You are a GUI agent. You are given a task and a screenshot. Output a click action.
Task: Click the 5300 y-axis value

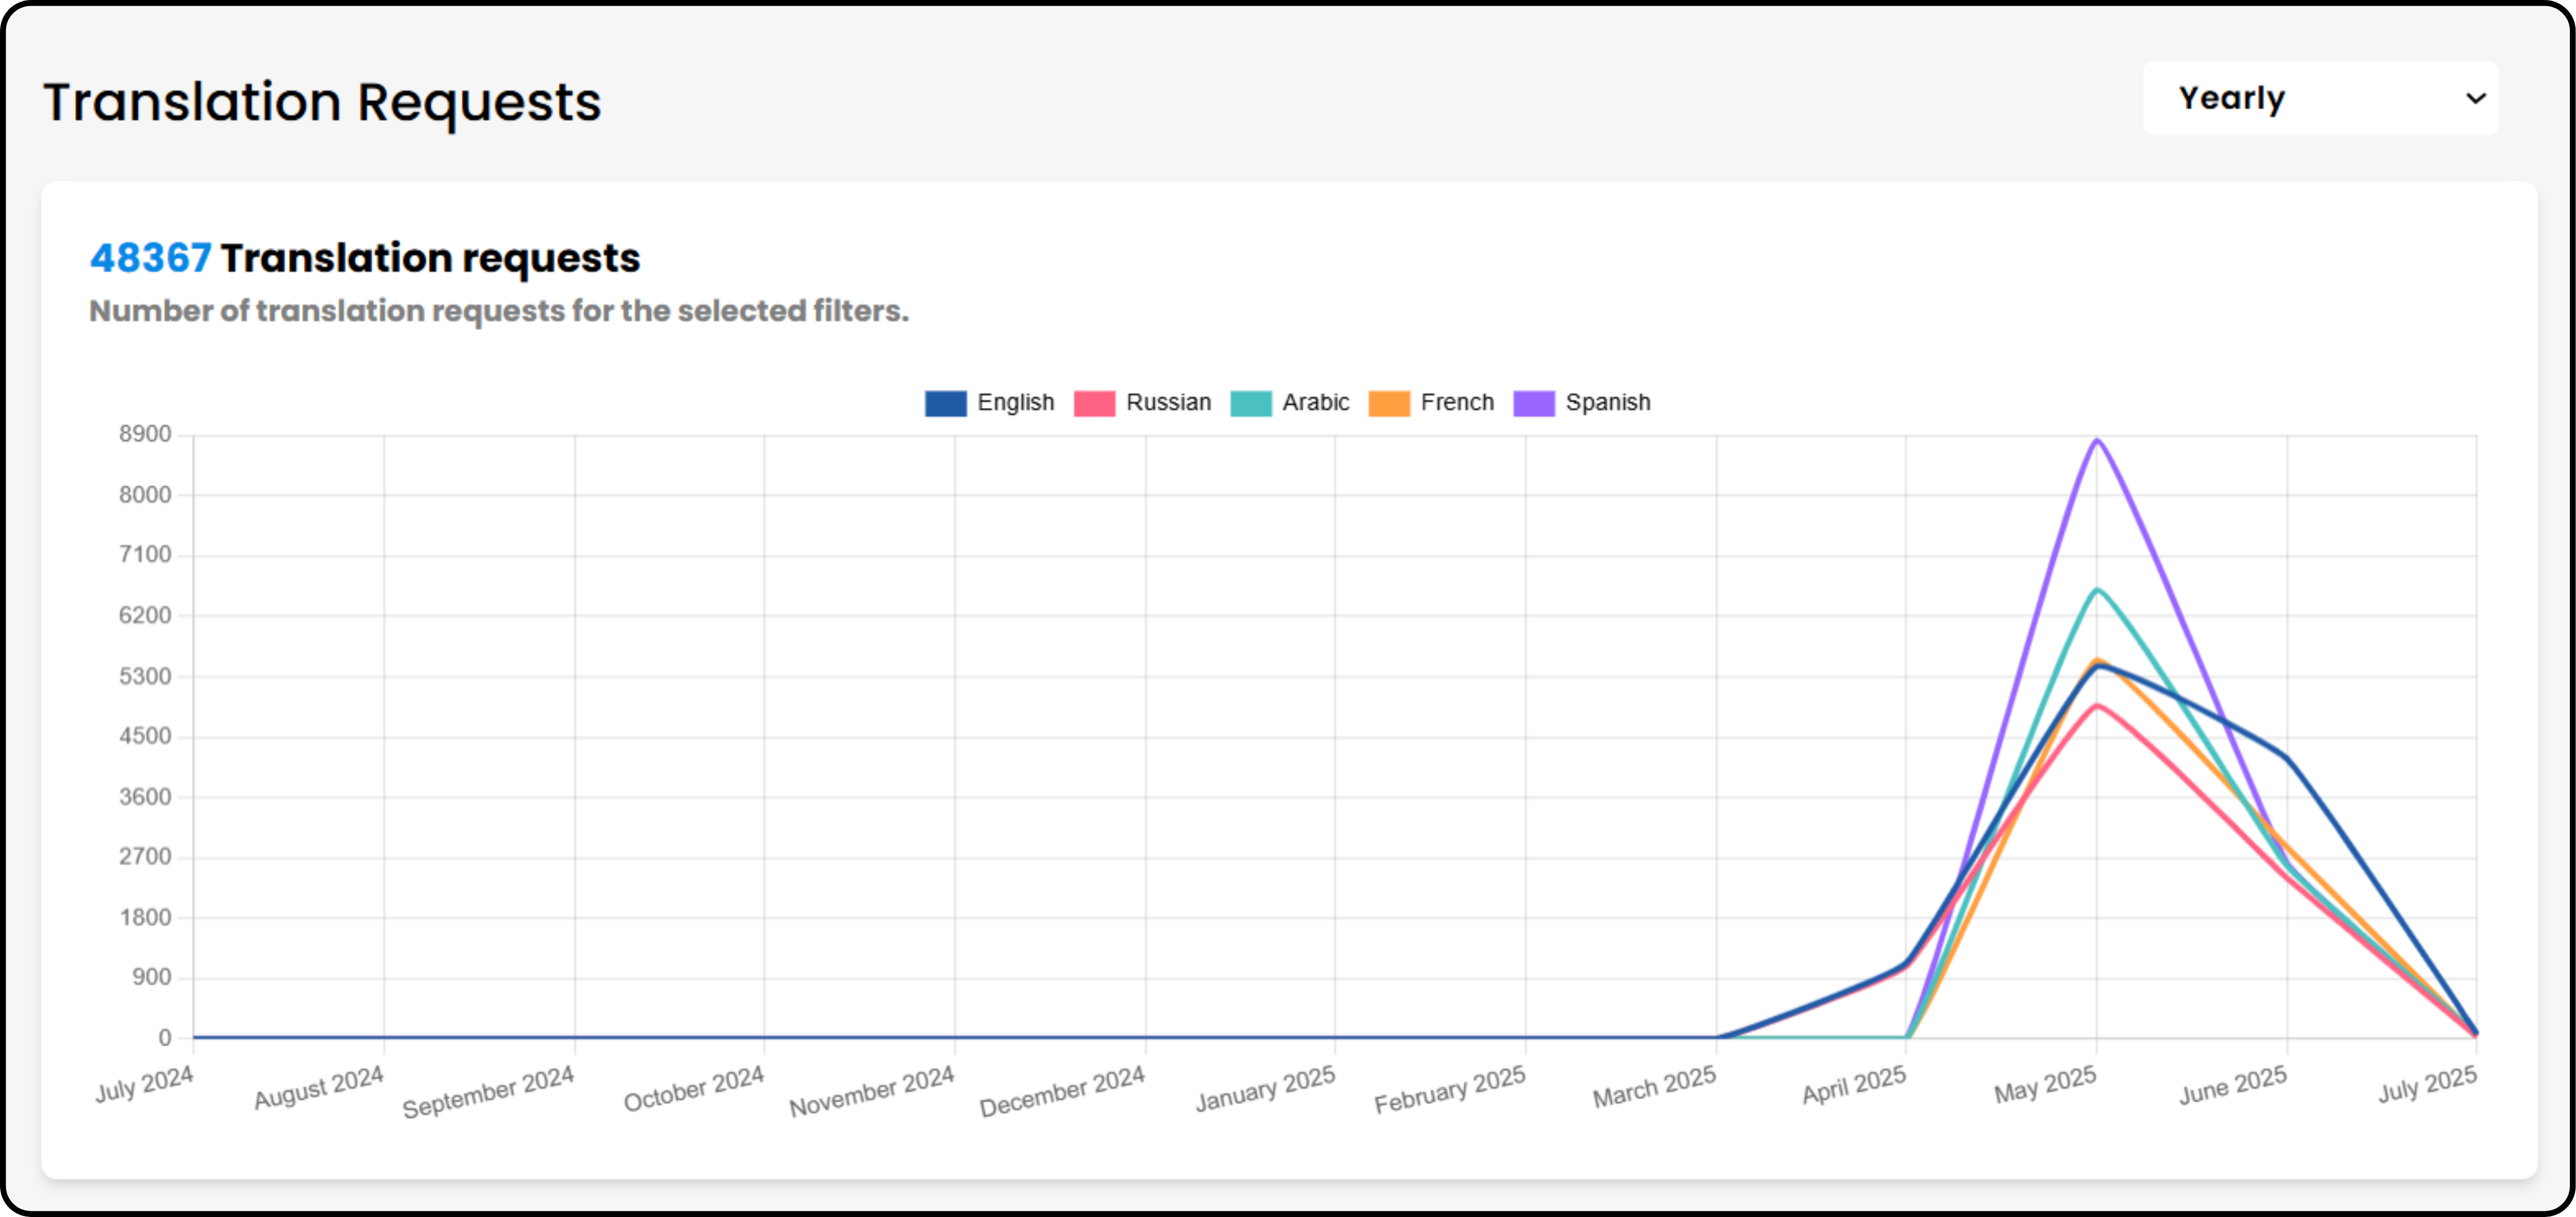[145, 677]
